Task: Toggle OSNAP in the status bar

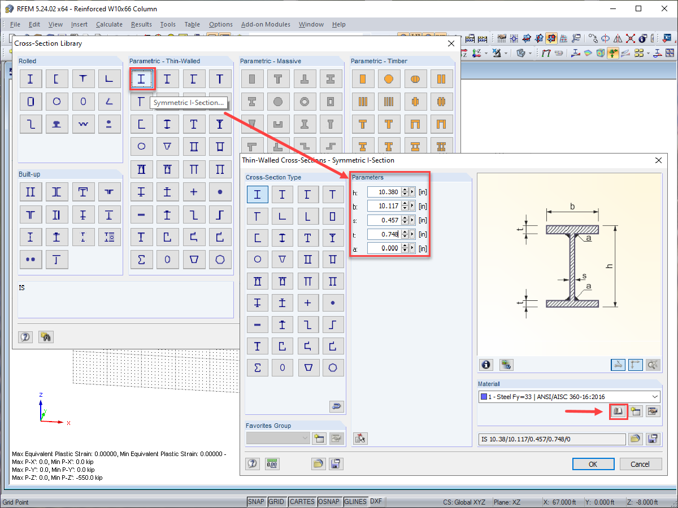Action: (x=329, y=502)
